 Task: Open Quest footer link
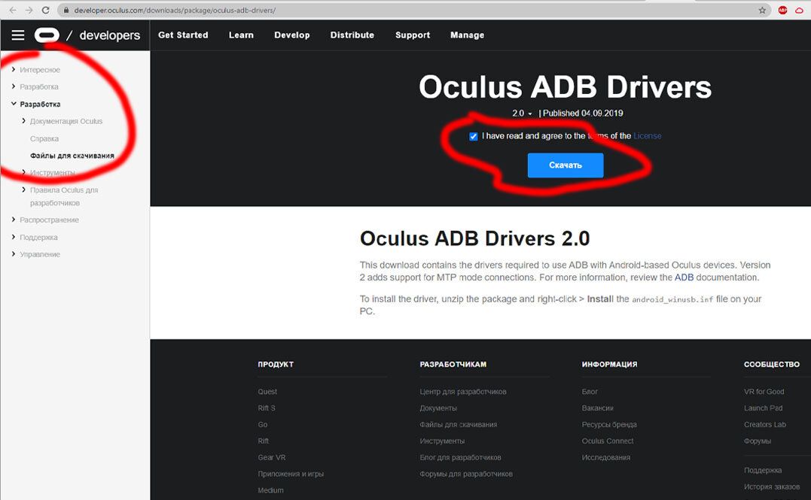point(267,392)
